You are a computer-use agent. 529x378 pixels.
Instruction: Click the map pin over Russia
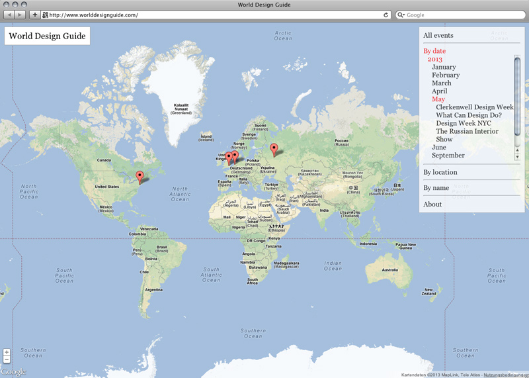(x=274, y=150)
